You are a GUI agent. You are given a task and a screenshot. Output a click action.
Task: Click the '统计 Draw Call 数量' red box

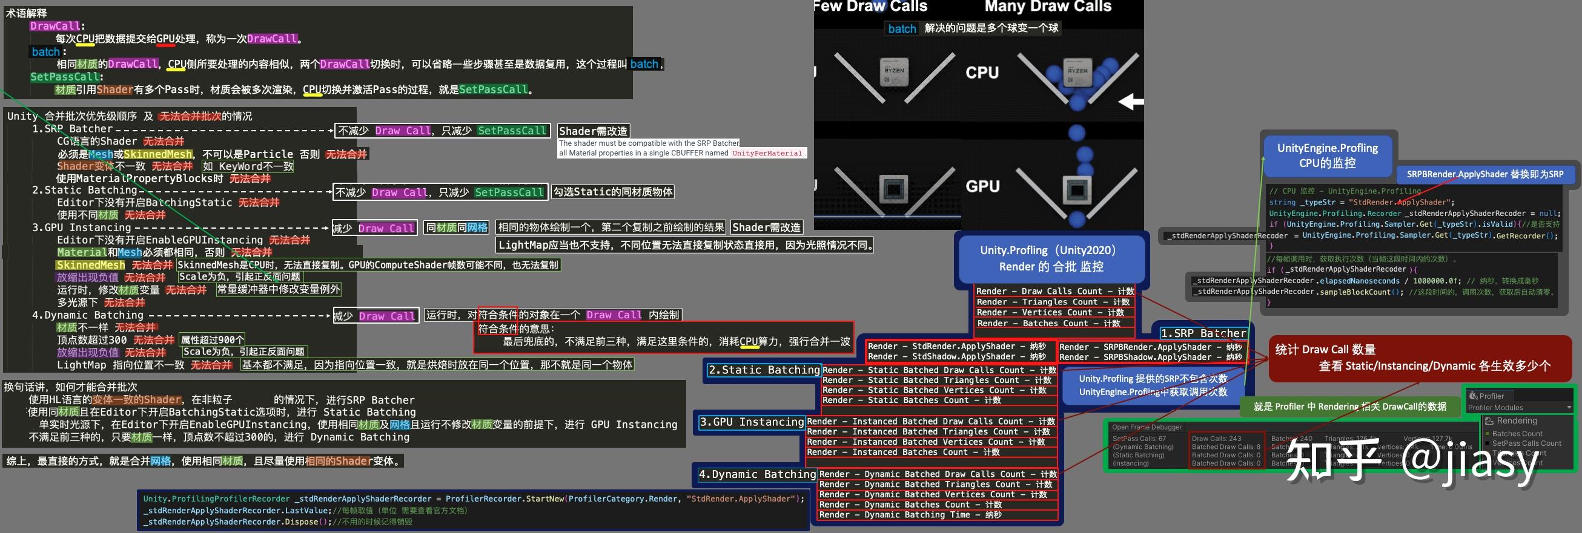1420,358
